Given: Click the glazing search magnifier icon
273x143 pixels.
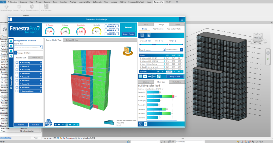Looking at the screenshot, I should tap(164, 50).
